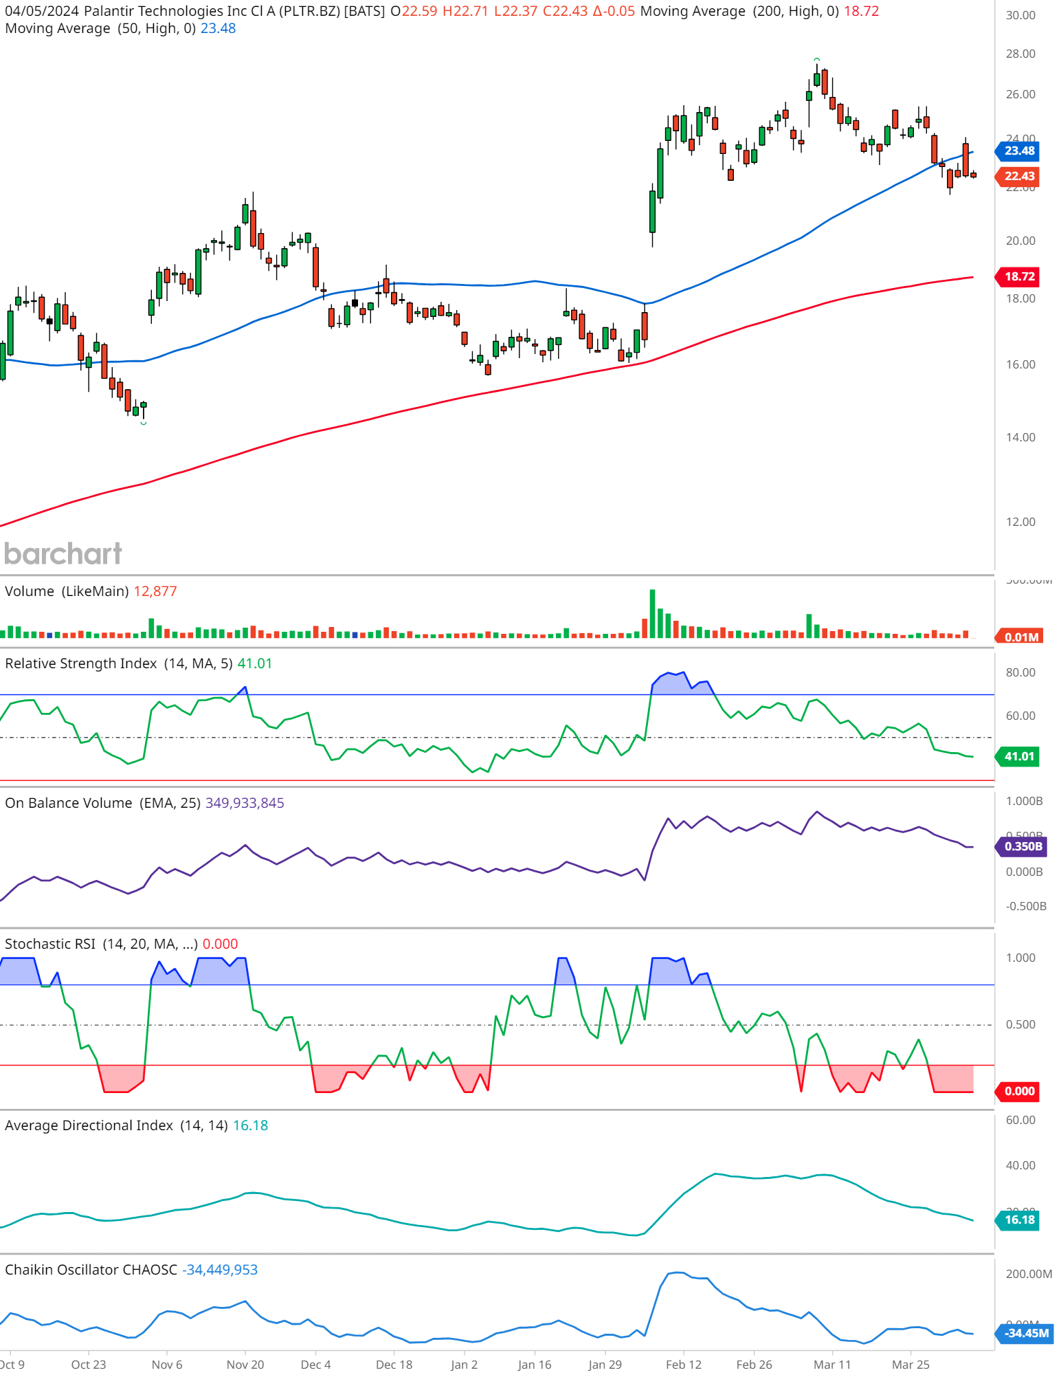1061x1377 pixels.
Task: Click the 0.350B On Balance Volume badge
Action: (1022, 847)
